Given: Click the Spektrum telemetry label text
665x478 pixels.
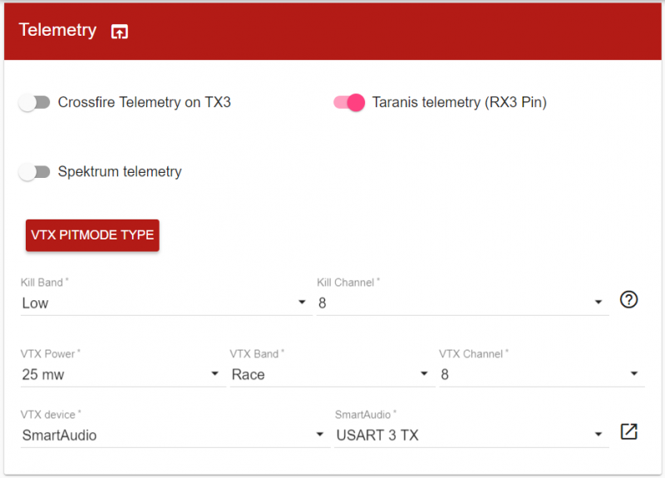Looking at the screenshot, I should [120, 172].
